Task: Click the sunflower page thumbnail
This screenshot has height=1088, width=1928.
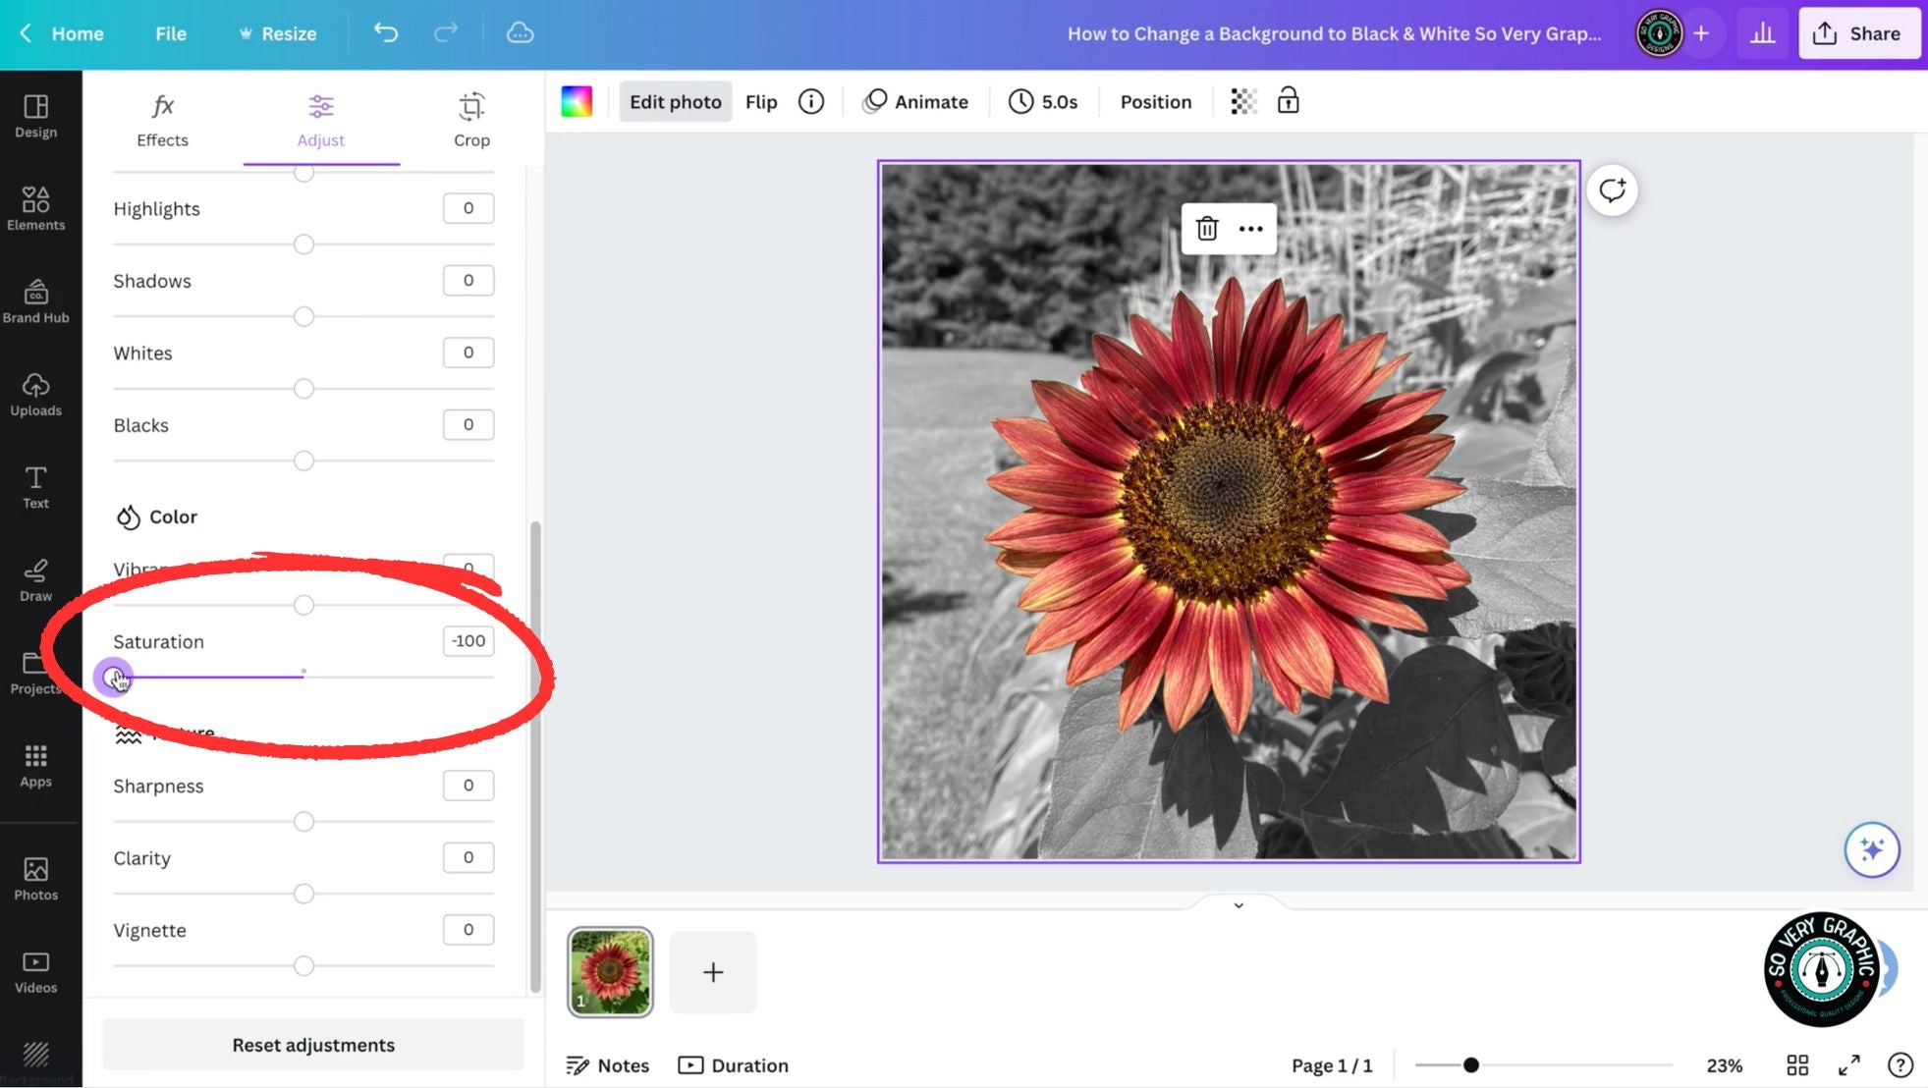Action: point(611,971)
